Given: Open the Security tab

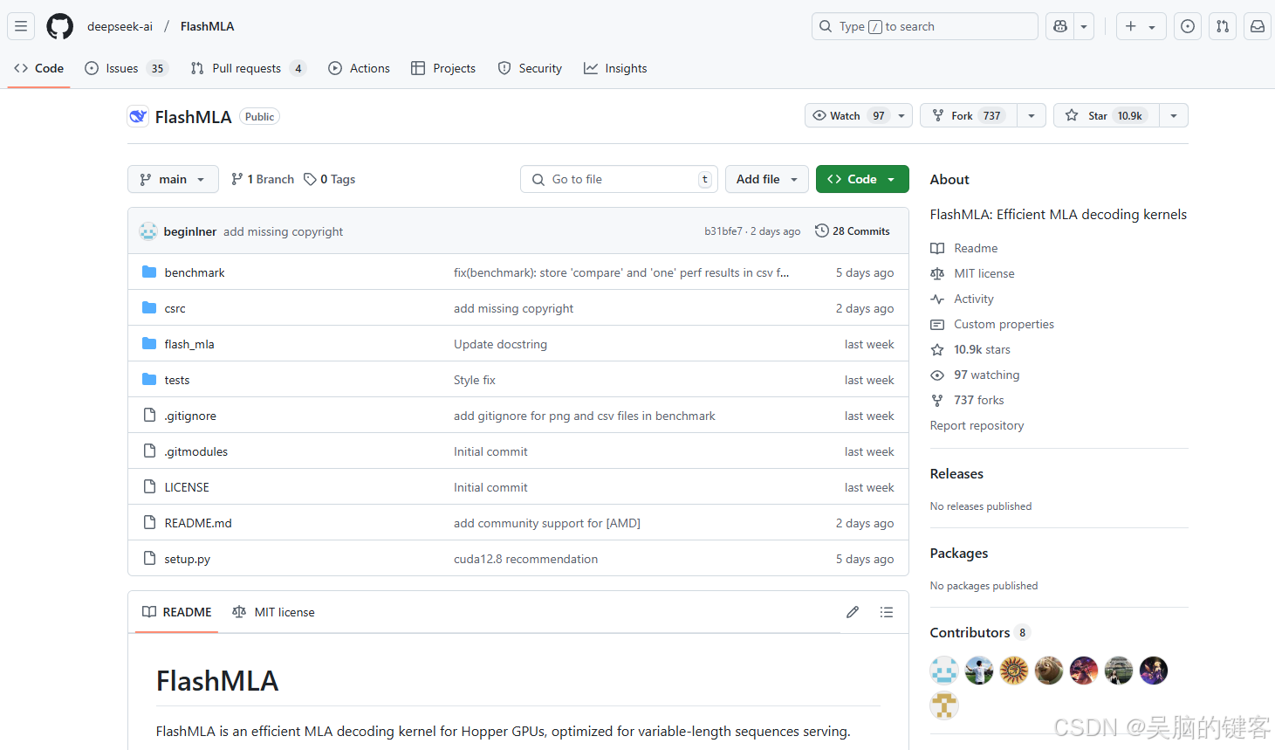Looking at the screenshot, I should point(530,68).
